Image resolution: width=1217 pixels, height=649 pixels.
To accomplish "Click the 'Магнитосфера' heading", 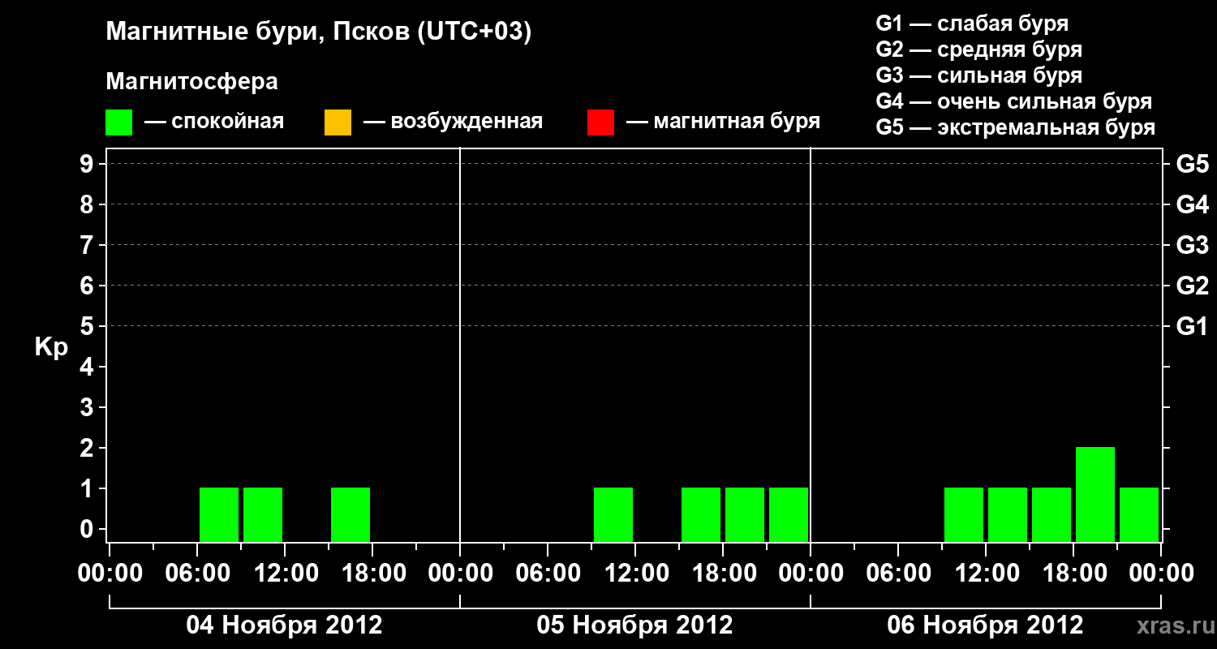I will coord(191,82).
